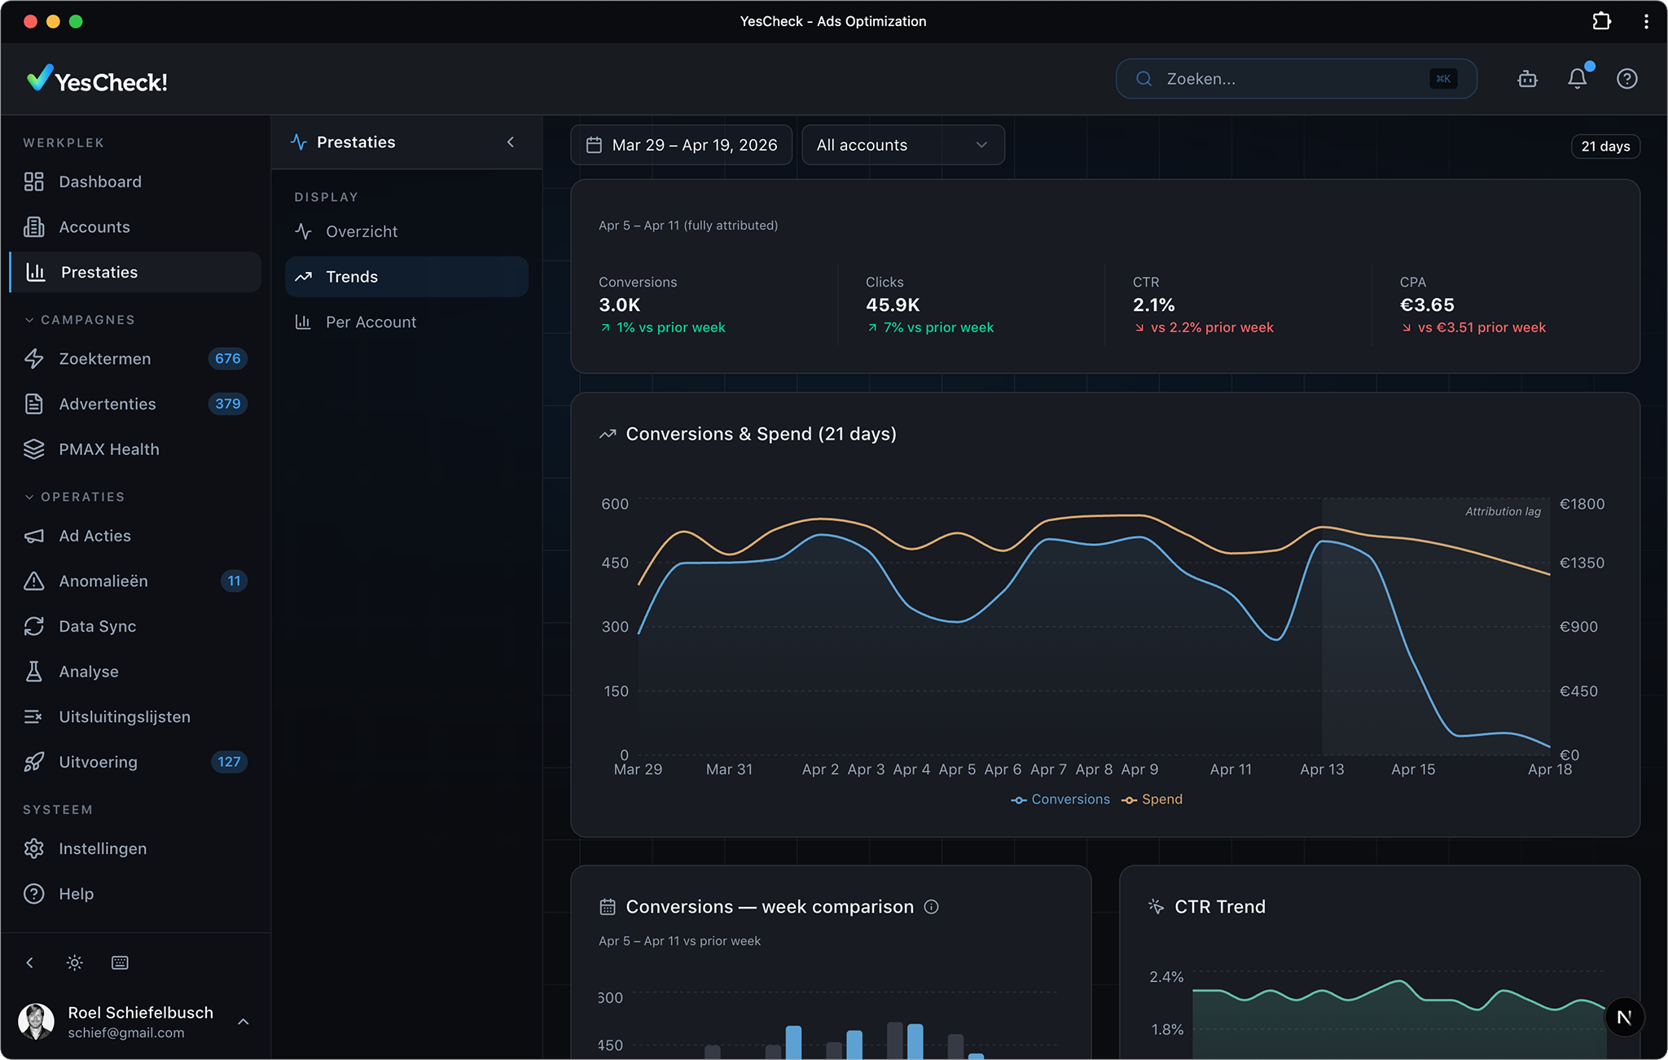Open the Zoektermen page
The width and height of the screenshot is (1668, 1060).
[x=135, y=359]
